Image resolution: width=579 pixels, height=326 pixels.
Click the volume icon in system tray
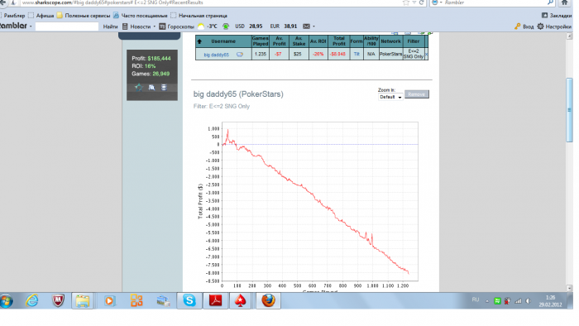pyautogui.click(x=529, y=301)
